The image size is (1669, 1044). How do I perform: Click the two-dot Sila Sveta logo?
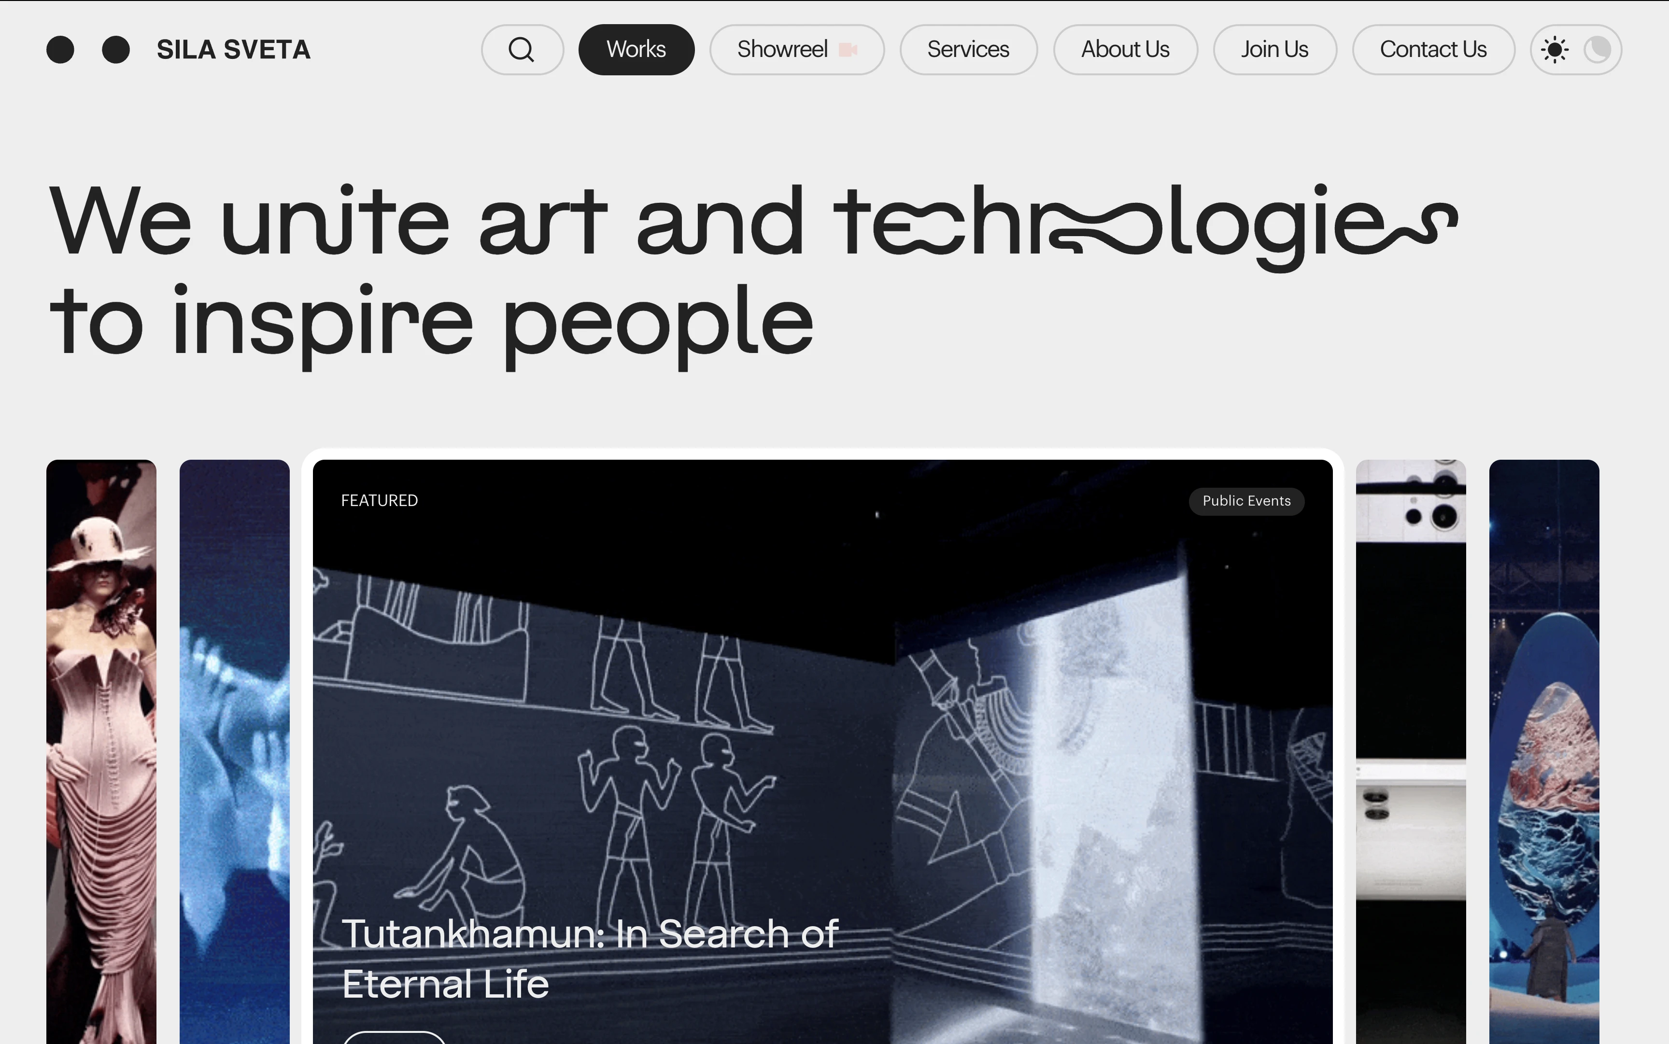click(88, 50)
